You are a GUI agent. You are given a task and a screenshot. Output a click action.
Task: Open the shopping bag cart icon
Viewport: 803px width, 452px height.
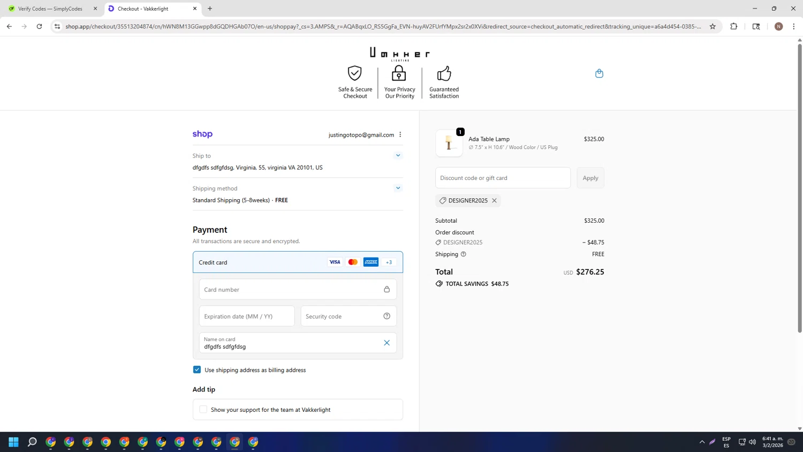point(599,73)
